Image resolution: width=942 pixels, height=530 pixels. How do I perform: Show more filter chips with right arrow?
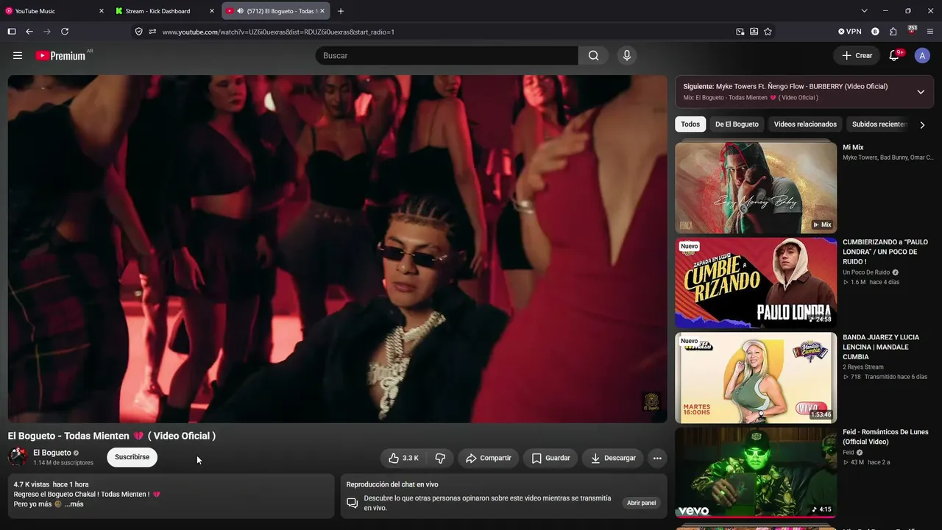point(922,124)
